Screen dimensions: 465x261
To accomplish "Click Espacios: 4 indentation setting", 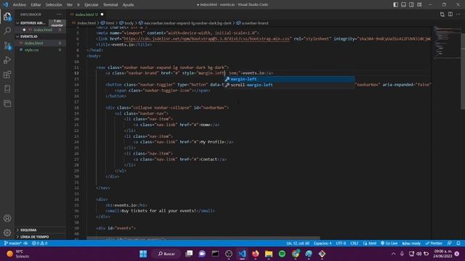I will 323,244.
